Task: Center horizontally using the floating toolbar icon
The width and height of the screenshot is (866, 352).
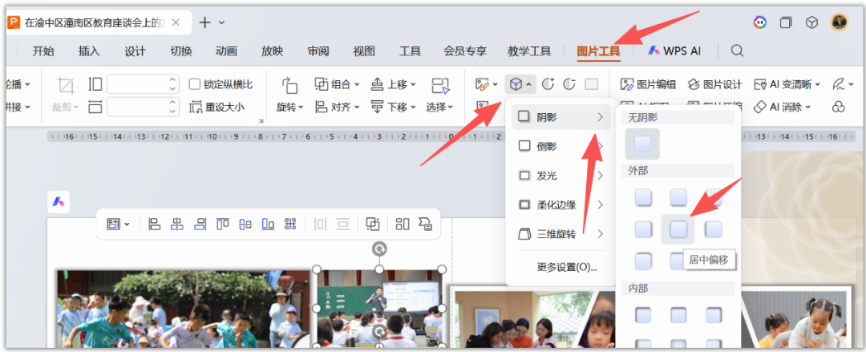Action: click(177, 224)
